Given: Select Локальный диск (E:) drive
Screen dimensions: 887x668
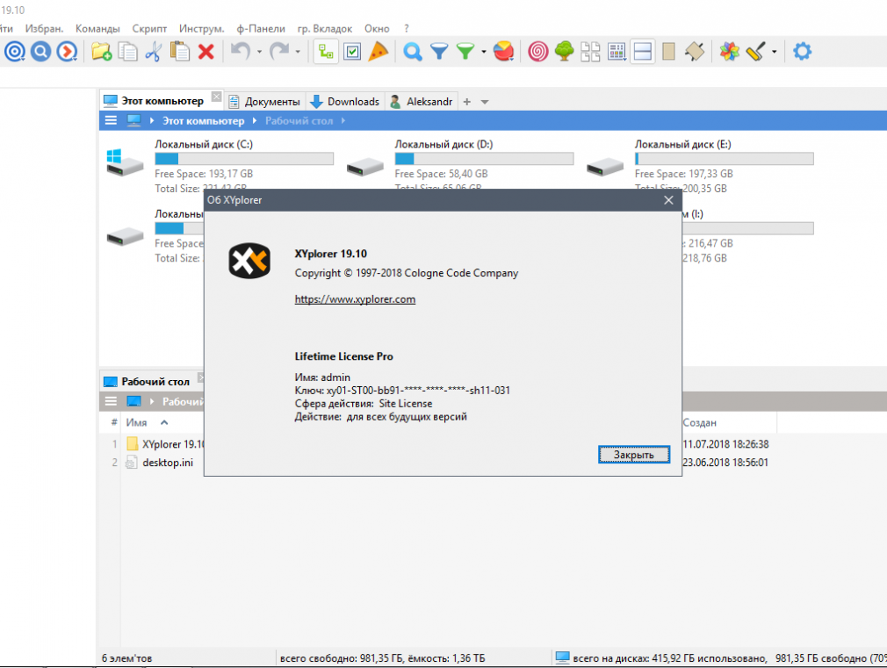Looking at the screenshot, I should [699, 166].
